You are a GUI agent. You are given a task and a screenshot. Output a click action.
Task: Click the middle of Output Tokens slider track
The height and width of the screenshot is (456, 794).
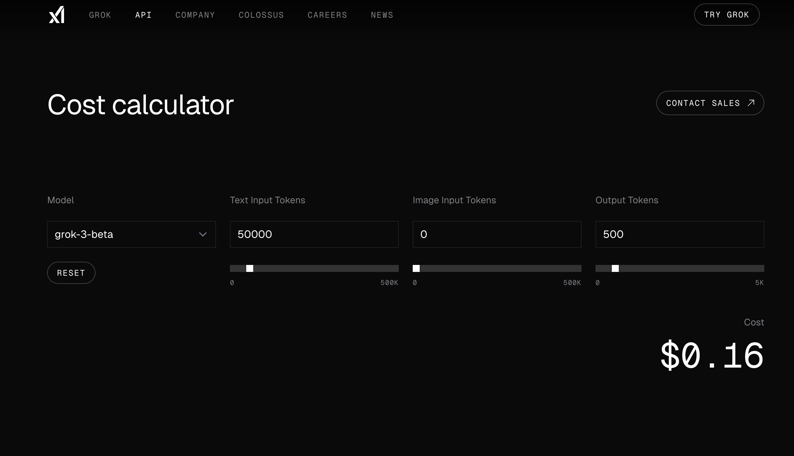pyautogui.click(x=680, y=268)
